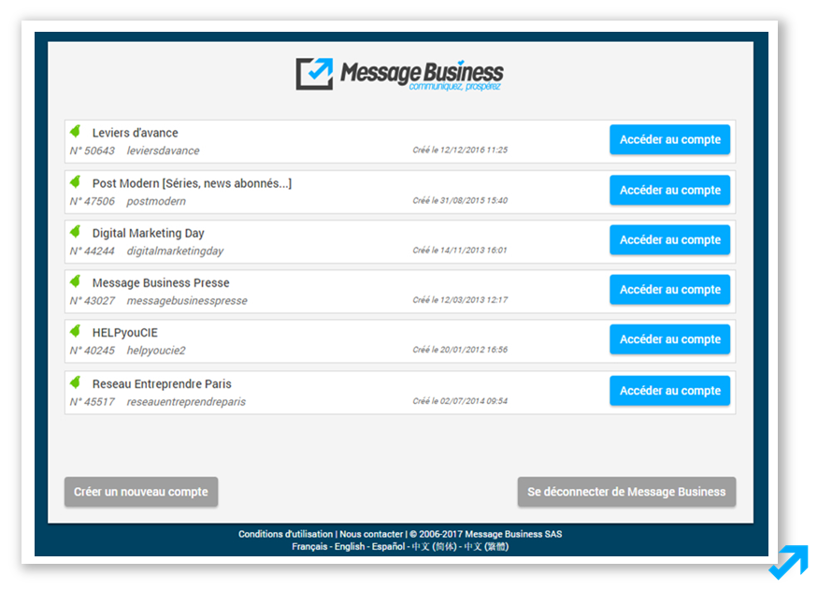This screenshot has width=818, height=590.
Task: Click account number N° 50643
Action: 93,151
